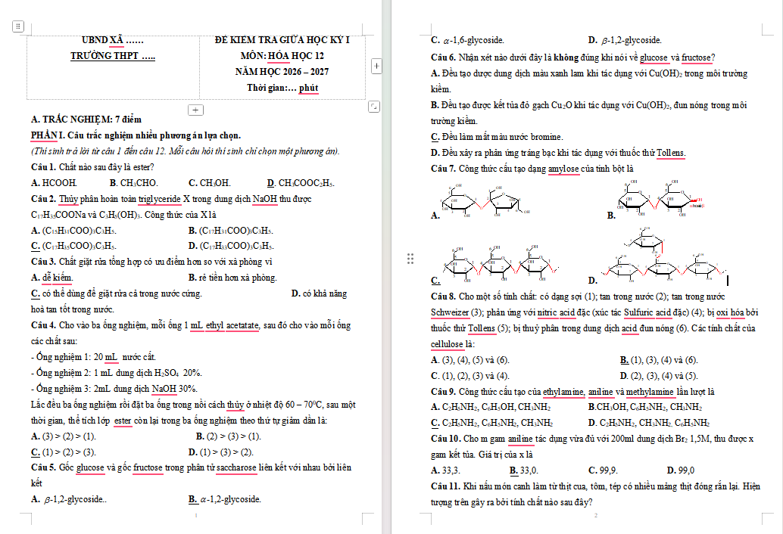Select the branched structure image for answer D
This screenshot has height=534, width=783.
point(663,256)
